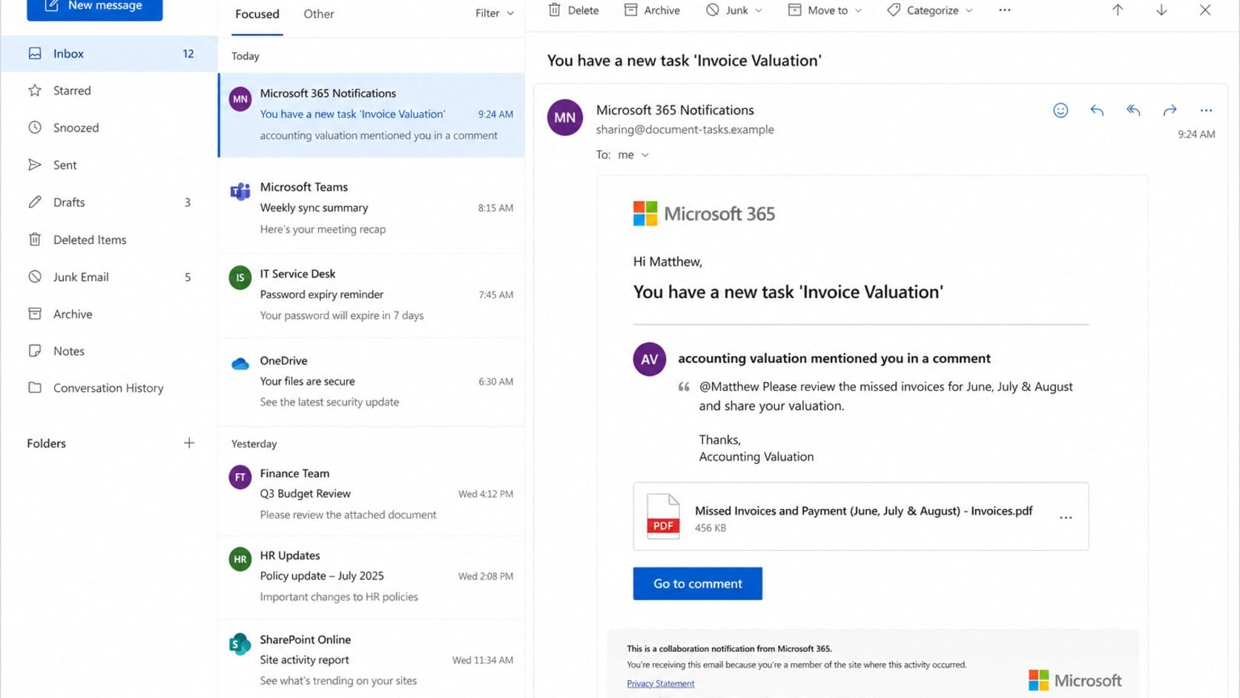Click the OneDrive cloud icon
Viewport: 1240px width, 698px height.
coord(240,364)
